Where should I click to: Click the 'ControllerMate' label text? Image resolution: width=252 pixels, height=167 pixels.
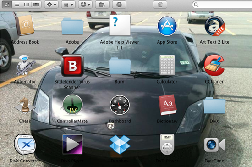[72, 121]
